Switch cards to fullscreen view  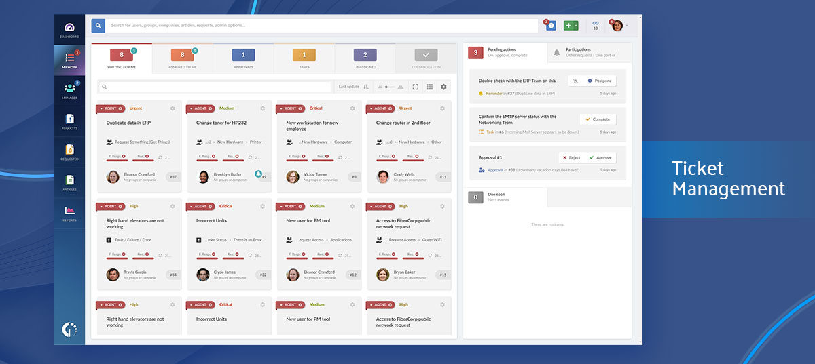tap(416, 87)
